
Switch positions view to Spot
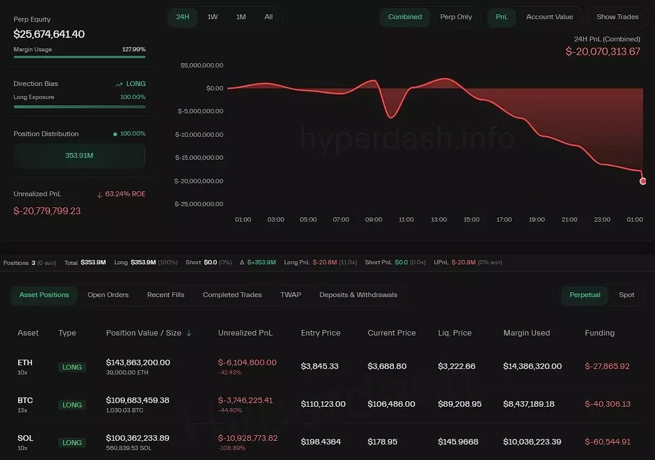[626, 295]
